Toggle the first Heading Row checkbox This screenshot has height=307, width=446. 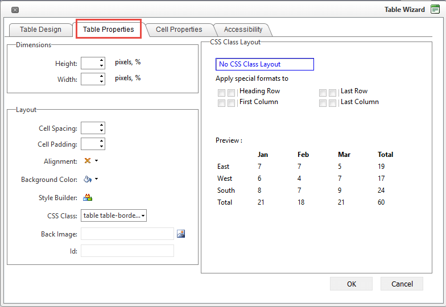[221, 93]
